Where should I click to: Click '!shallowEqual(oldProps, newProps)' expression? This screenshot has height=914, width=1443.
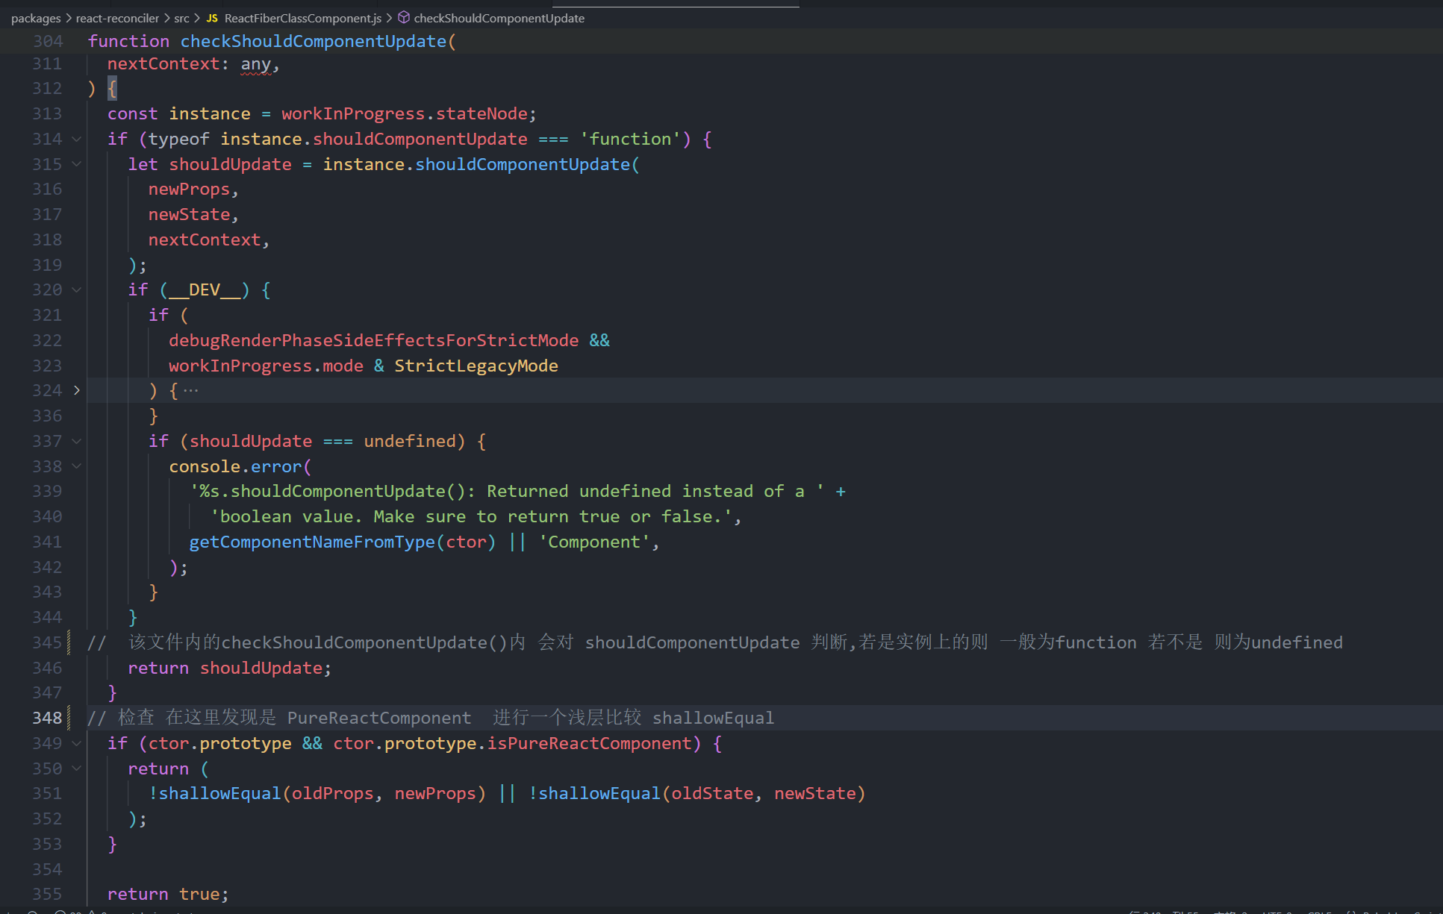tap(317, 793)
